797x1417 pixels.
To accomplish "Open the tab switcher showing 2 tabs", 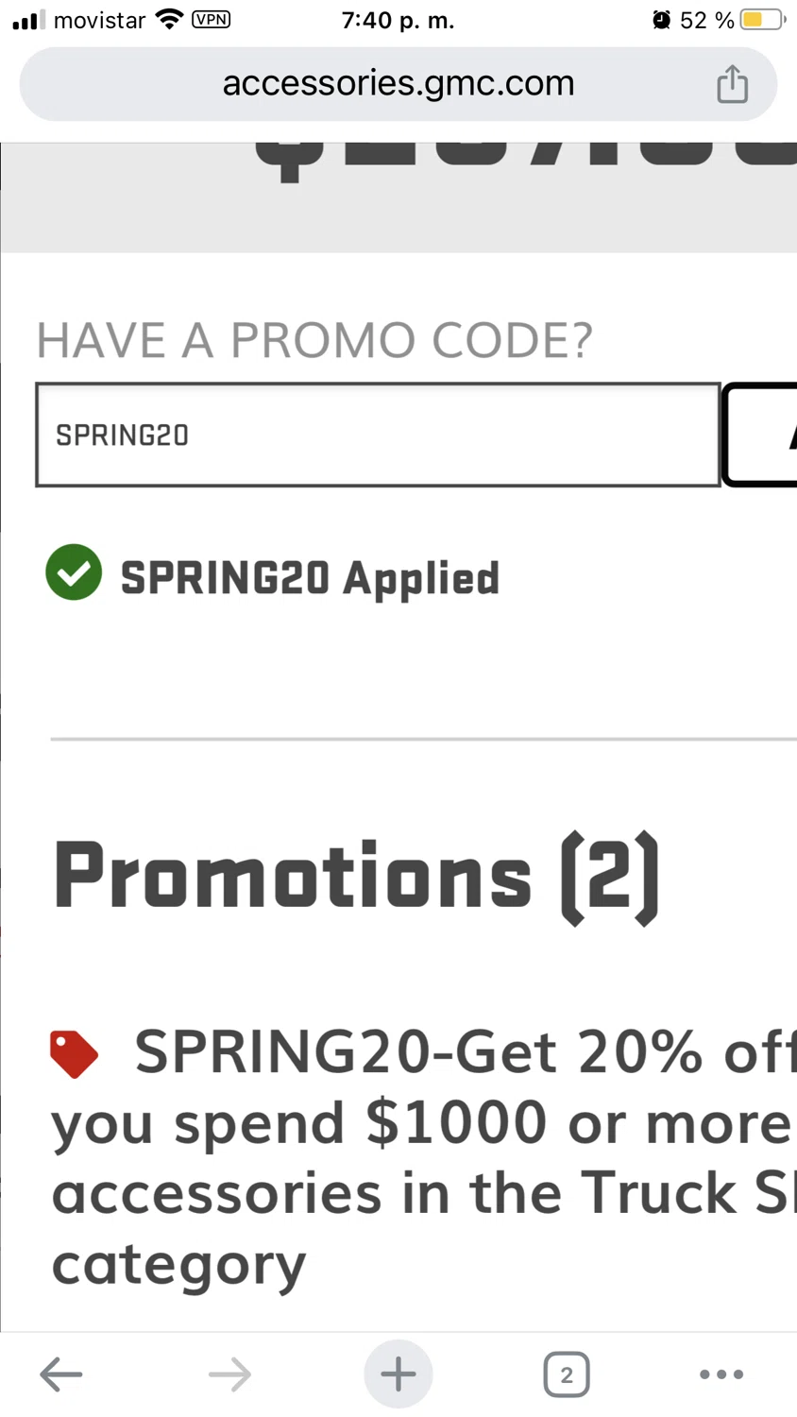I will [x=567, y=1374].
